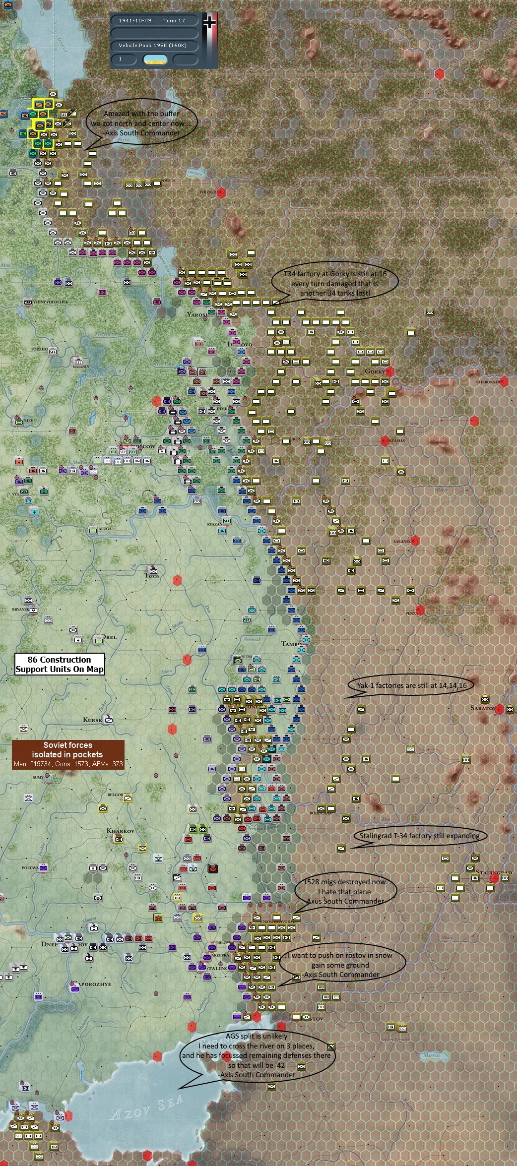Click the Kursk city label
Image resolution: width=517 pixels, height=1166 pixels.
coord(92,720)
